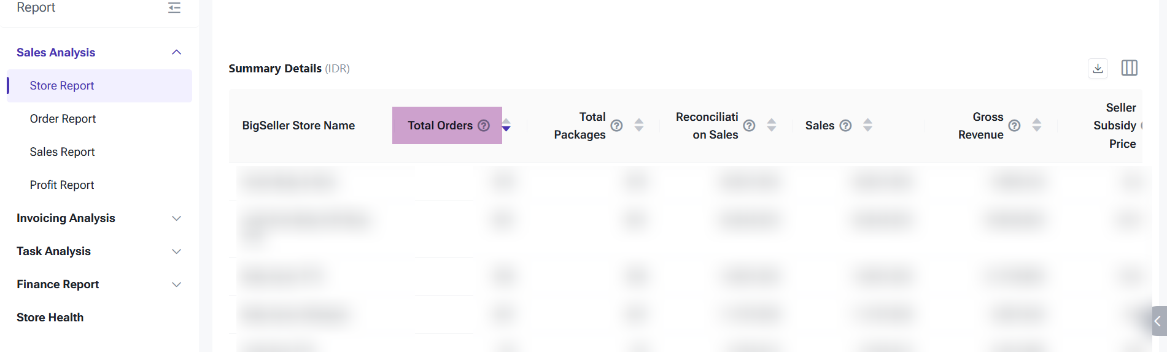This screenshot has width=1167, height=352.
Task: Open the Order Report page
Action: (63, 119)
